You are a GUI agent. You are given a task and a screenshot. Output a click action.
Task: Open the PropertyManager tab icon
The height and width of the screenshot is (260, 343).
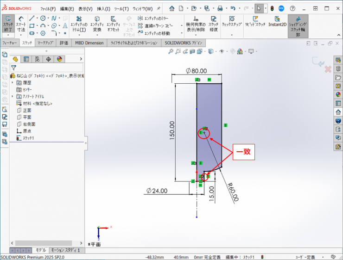pos(26,59)
